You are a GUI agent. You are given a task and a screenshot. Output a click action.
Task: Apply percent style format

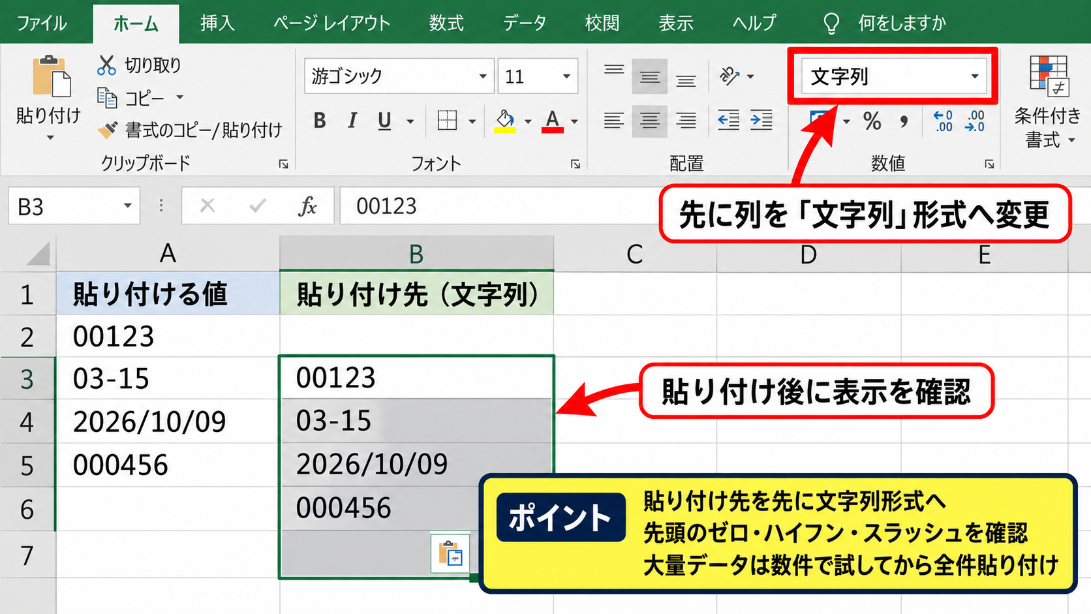872,121
